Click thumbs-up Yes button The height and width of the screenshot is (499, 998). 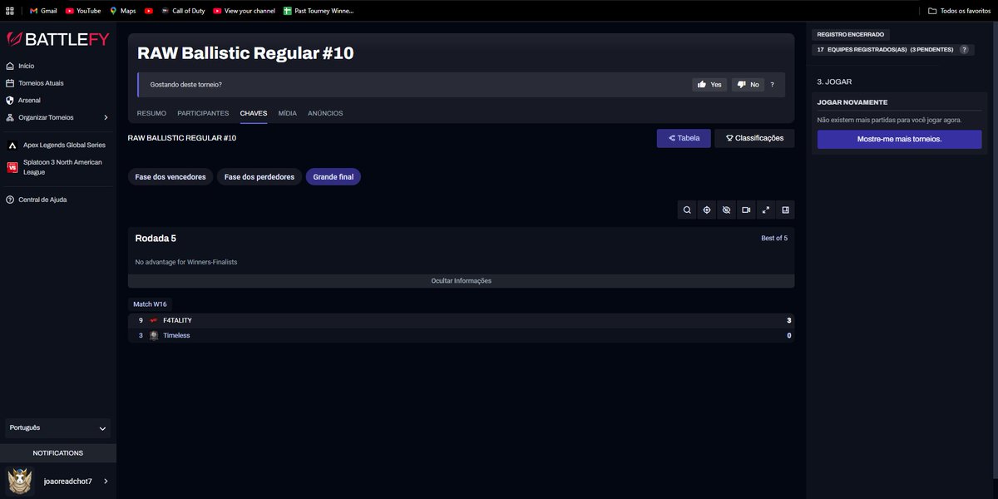click(709, 85)
